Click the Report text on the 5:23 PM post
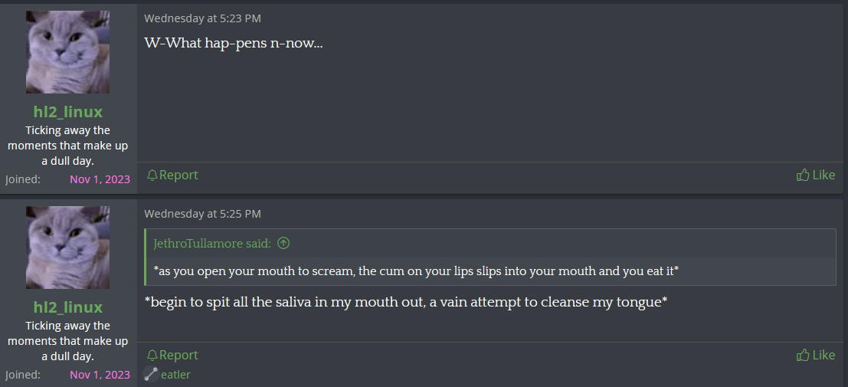848x387 pixels. (178, 175)
